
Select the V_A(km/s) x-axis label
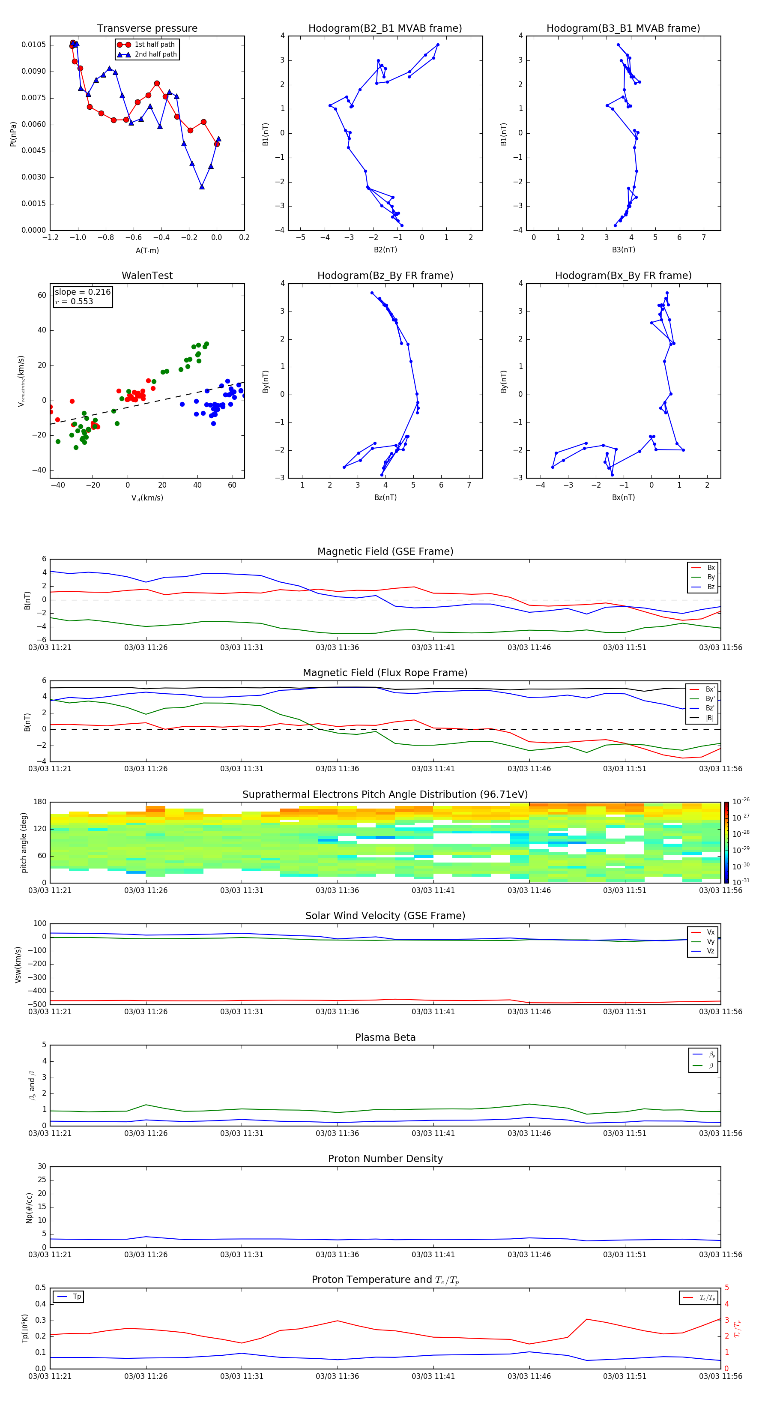point(147,498)
